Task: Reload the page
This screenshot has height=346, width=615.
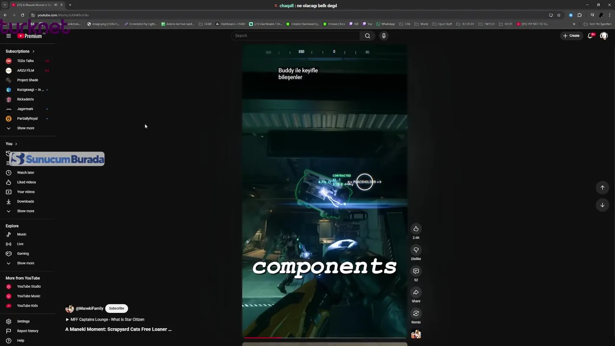Action: click(x=22, y=15)
